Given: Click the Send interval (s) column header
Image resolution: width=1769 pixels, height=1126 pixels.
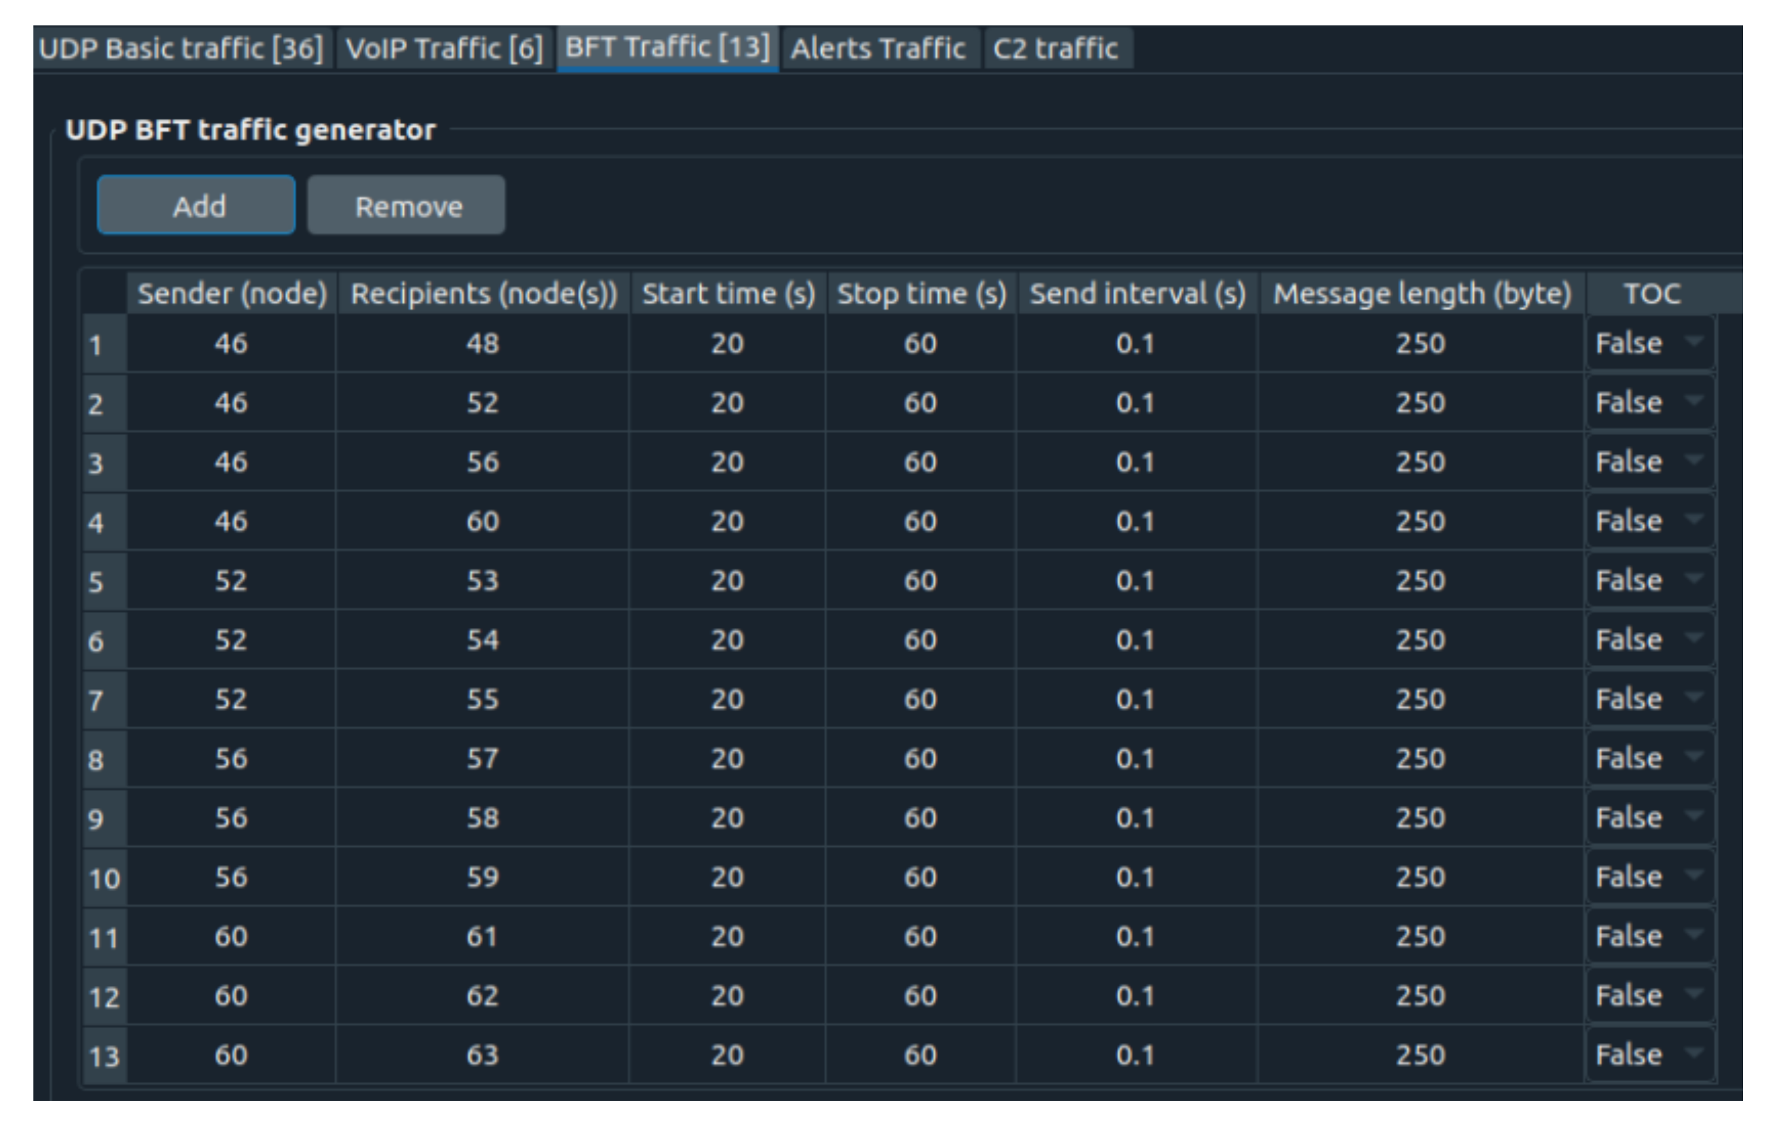Looking at the screenshot, I should [x=1137, y=294].
